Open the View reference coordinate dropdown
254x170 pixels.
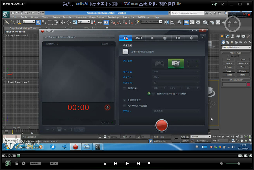[84, 22]
